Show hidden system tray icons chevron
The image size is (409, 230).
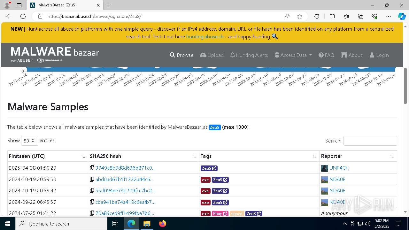point(344,224)
